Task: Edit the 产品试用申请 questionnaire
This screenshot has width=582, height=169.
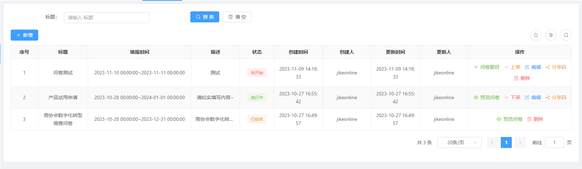Action: [x=533, y=97]
